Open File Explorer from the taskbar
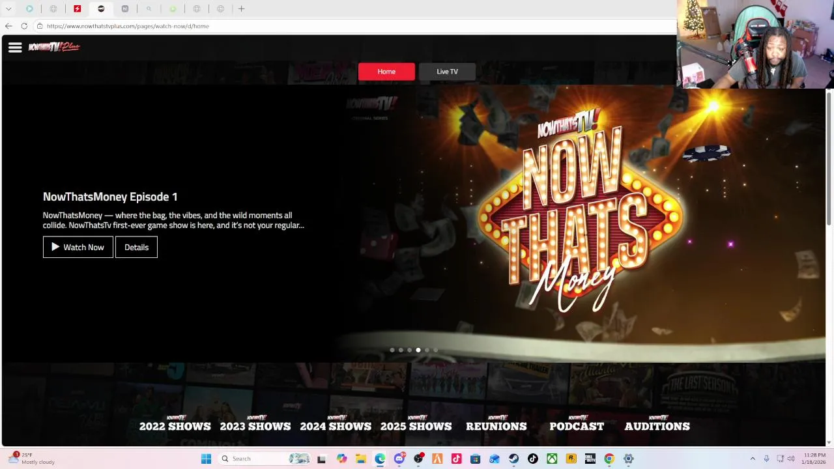This screenshot has width=834, height=469. [x=360, y=459]
